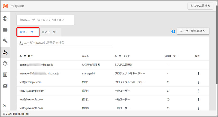Sort by the ユーザーID column header
The height and width of the screenshot is (117, 218).
(x=26, y=56)
